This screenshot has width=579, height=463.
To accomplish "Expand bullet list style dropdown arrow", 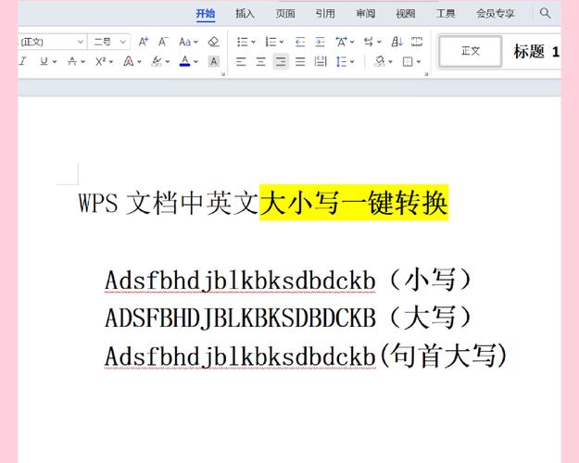I will click(253, 42).
